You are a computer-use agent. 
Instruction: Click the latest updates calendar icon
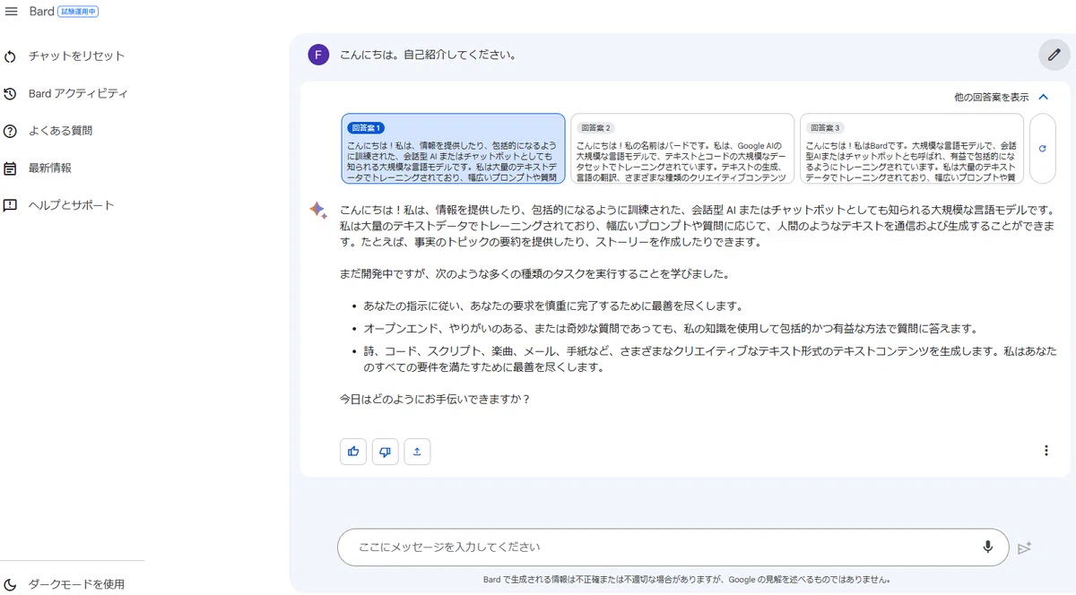click(11, 168)
